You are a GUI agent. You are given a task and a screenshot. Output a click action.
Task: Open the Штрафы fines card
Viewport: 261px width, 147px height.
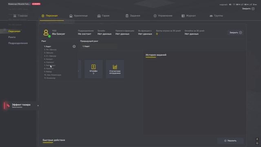[x=93, y=69]
